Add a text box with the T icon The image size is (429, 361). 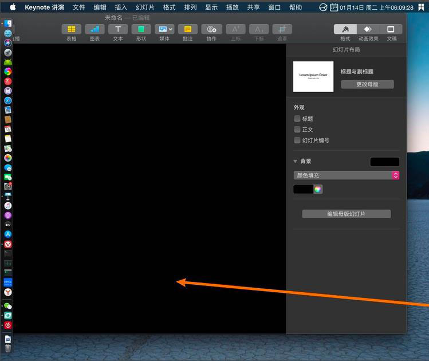click(118, 29)
